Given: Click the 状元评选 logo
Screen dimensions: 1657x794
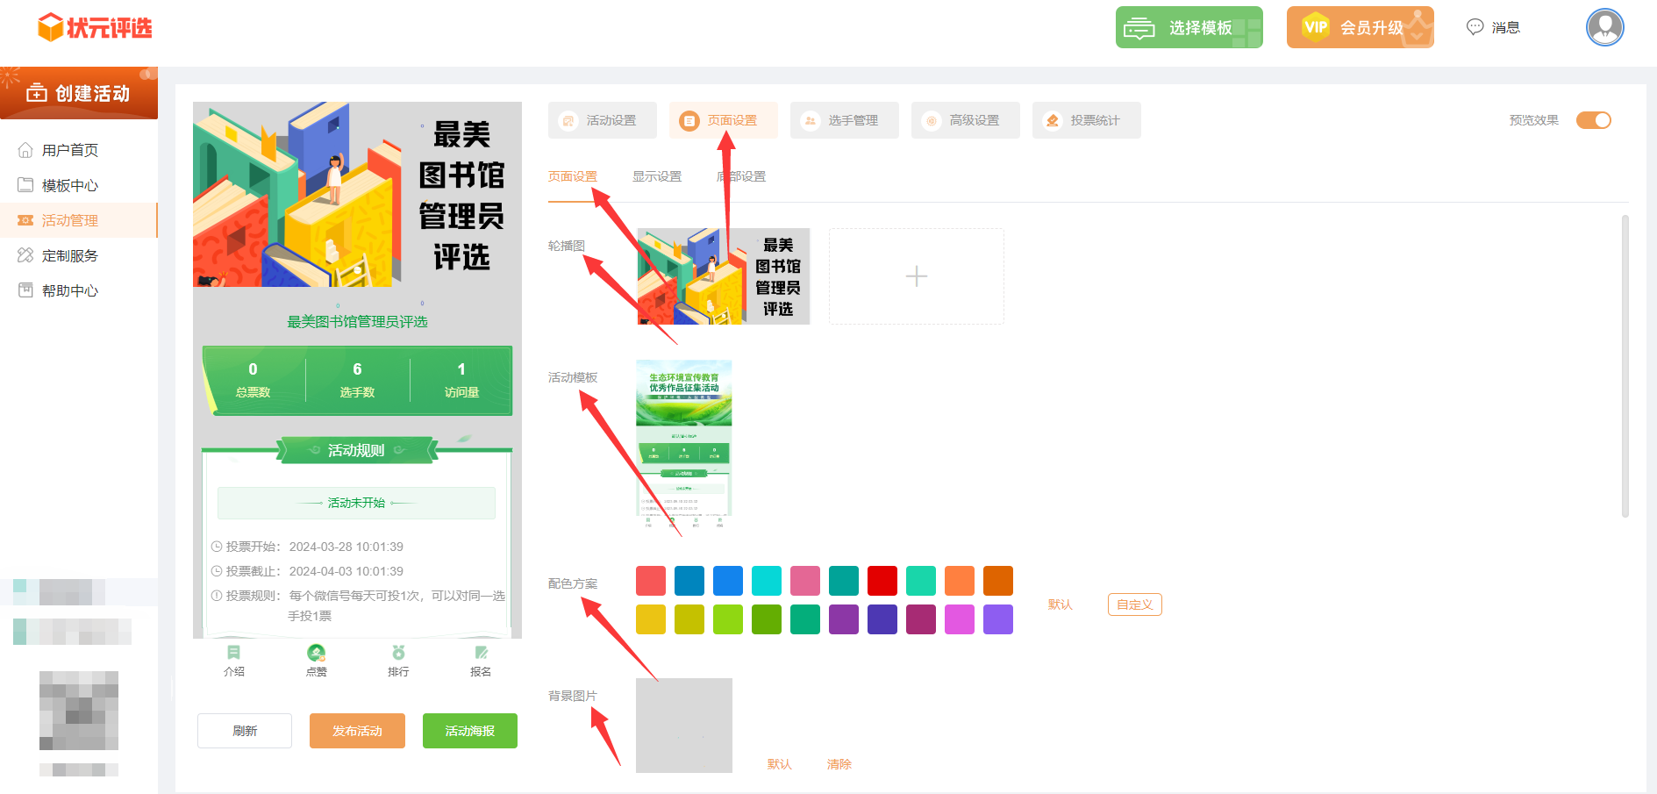Looking at the screenshot, I should pos(95,27).
